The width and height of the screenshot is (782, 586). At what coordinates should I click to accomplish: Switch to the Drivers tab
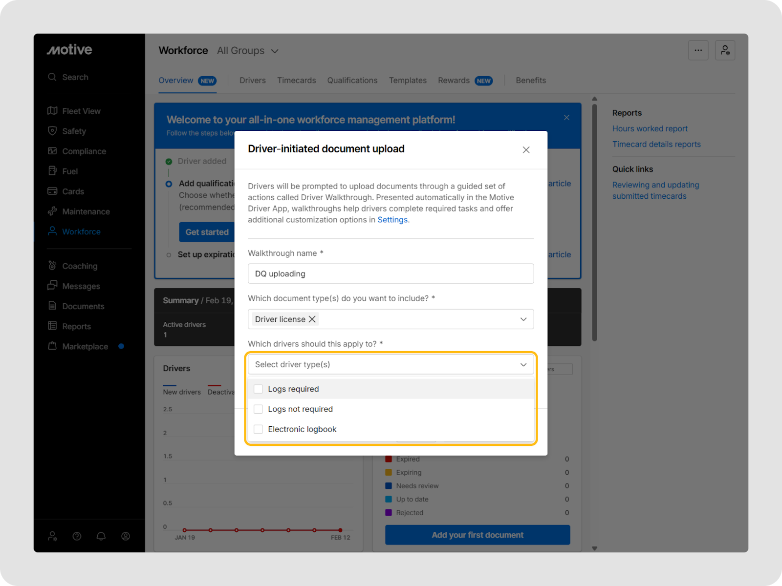click(x=253, y=81)
